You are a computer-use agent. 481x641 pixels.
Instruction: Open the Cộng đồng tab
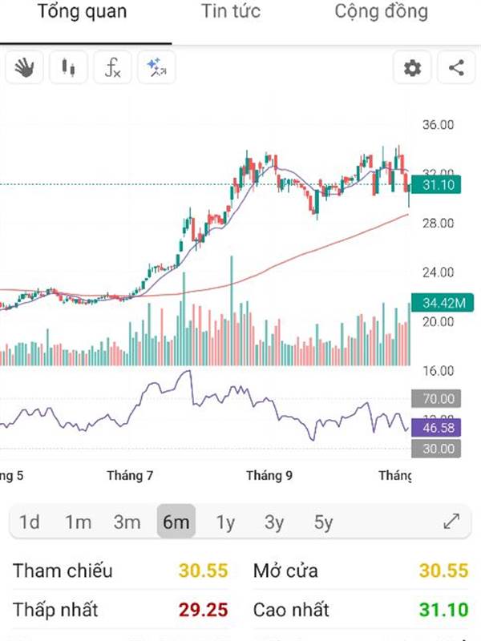[381, 12]
